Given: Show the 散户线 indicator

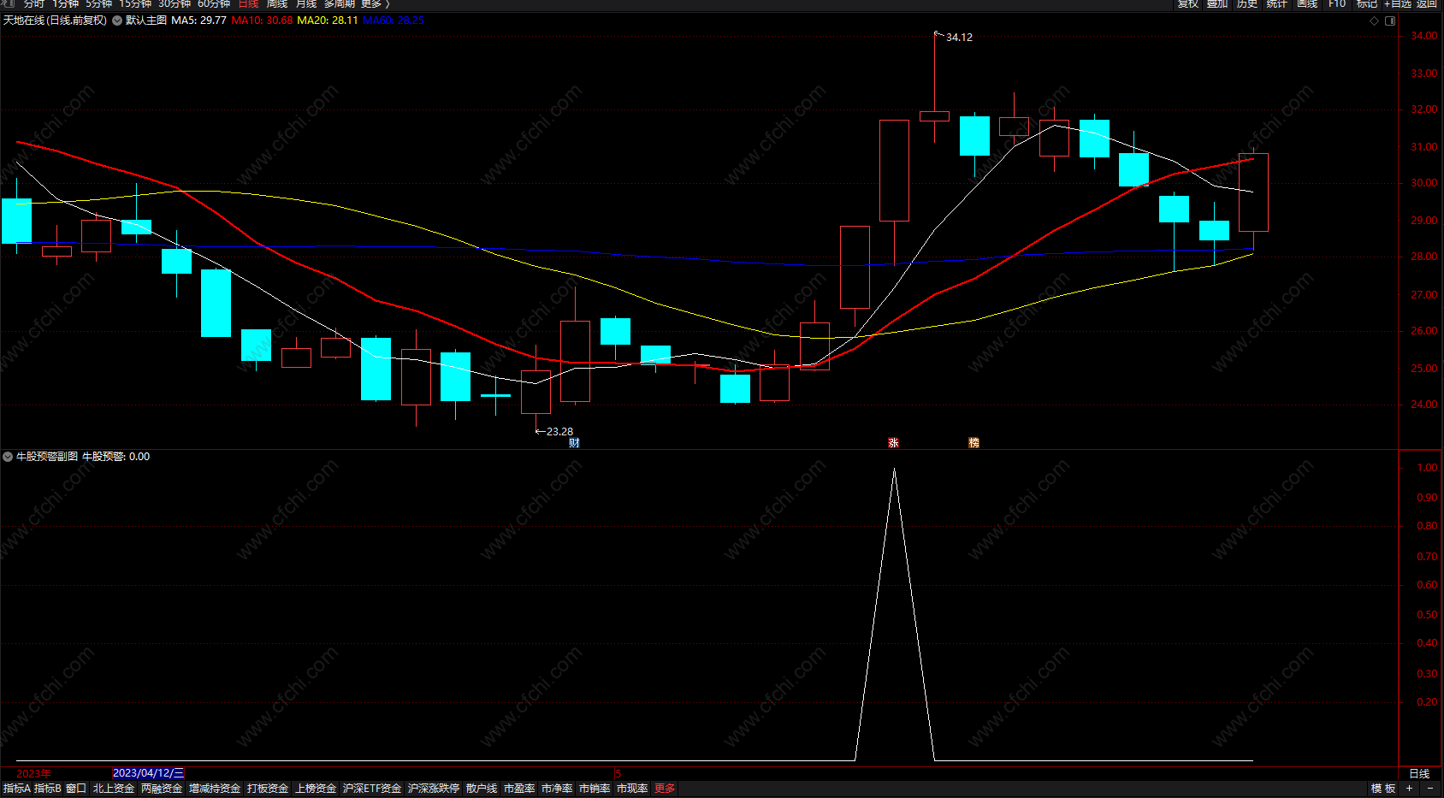Looking at the screenshot, I should [482, 789].
